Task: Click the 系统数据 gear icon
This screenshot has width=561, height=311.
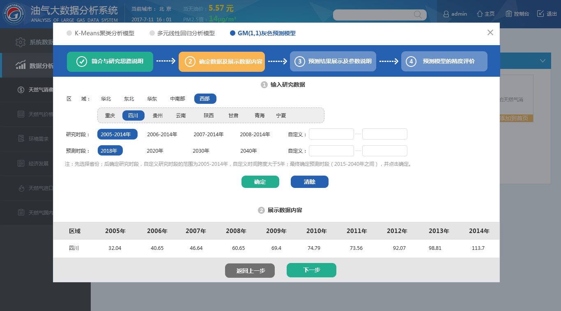Action: coord(21,42)
